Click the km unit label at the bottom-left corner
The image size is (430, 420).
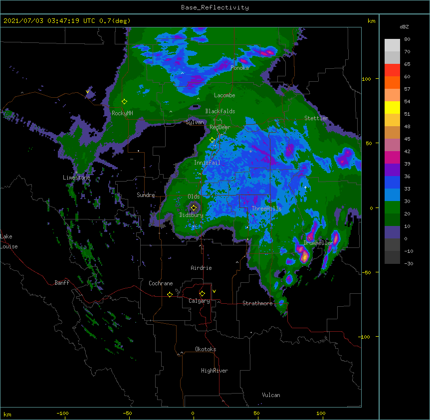7,415
